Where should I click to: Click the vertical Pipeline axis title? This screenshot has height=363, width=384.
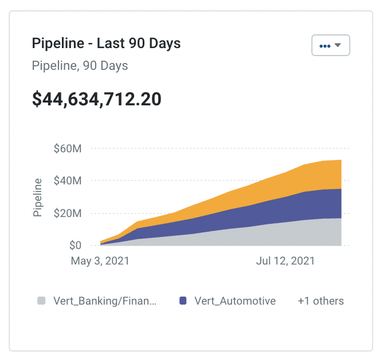tap(37, 197)
